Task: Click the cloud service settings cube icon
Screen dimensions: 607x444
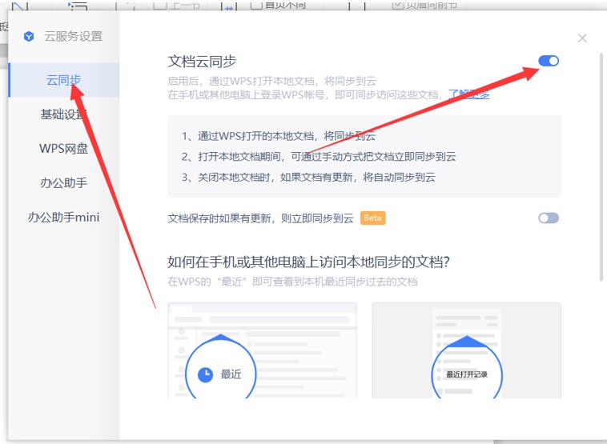Action: 29,36
